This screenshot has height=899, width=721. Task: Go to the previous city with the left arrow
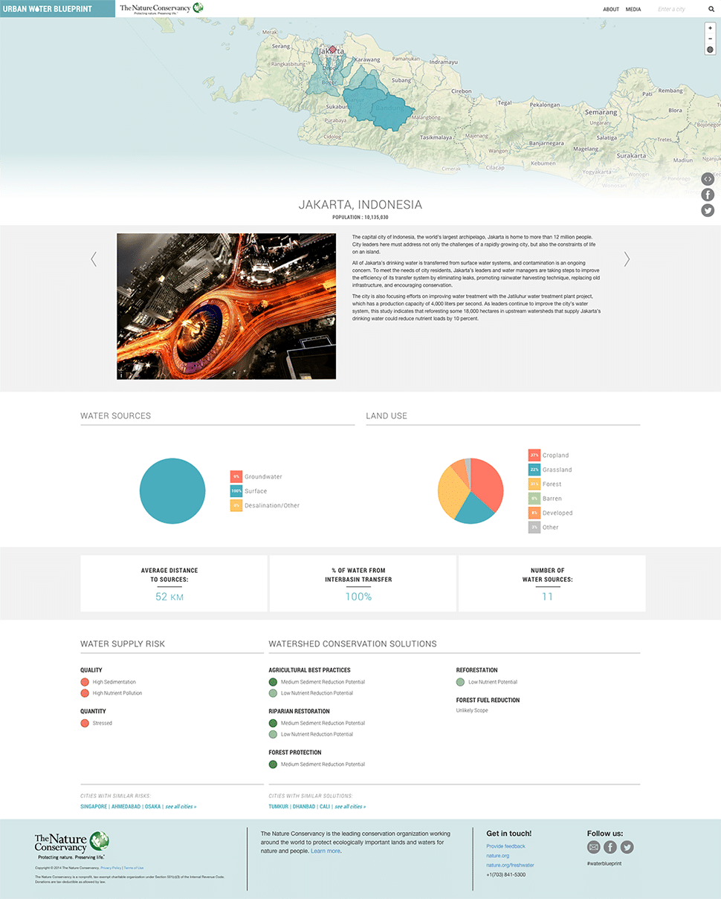click(x=94, y=259)
